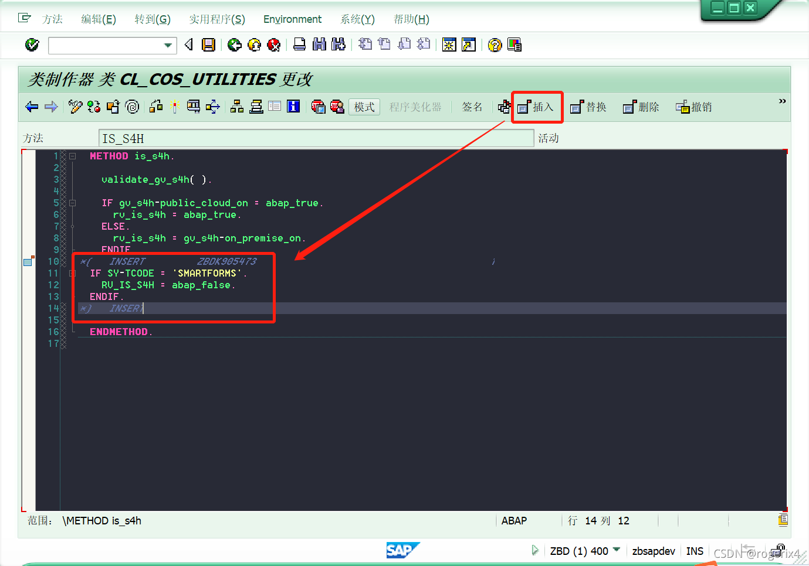Image resolution: width=809 pixels, height=566 pixels.
Task: Click the green Enter checkmark icon
Action: coord(32,45)
